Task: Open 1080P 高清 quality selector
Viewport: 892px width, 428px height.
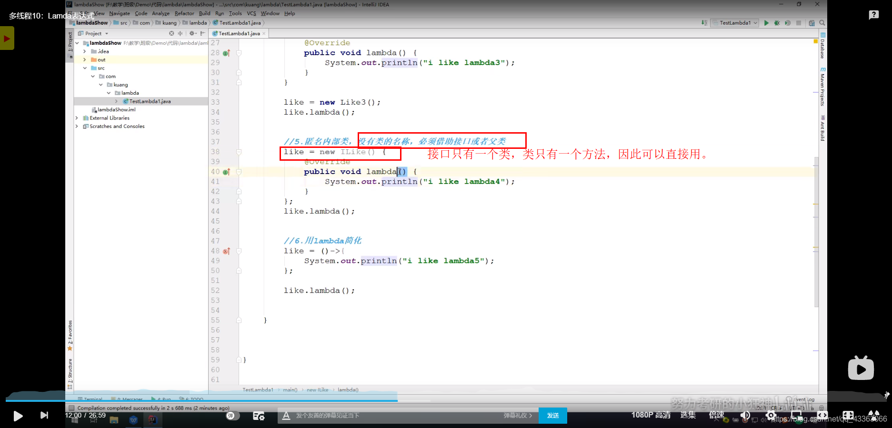Action: (651, 415)
